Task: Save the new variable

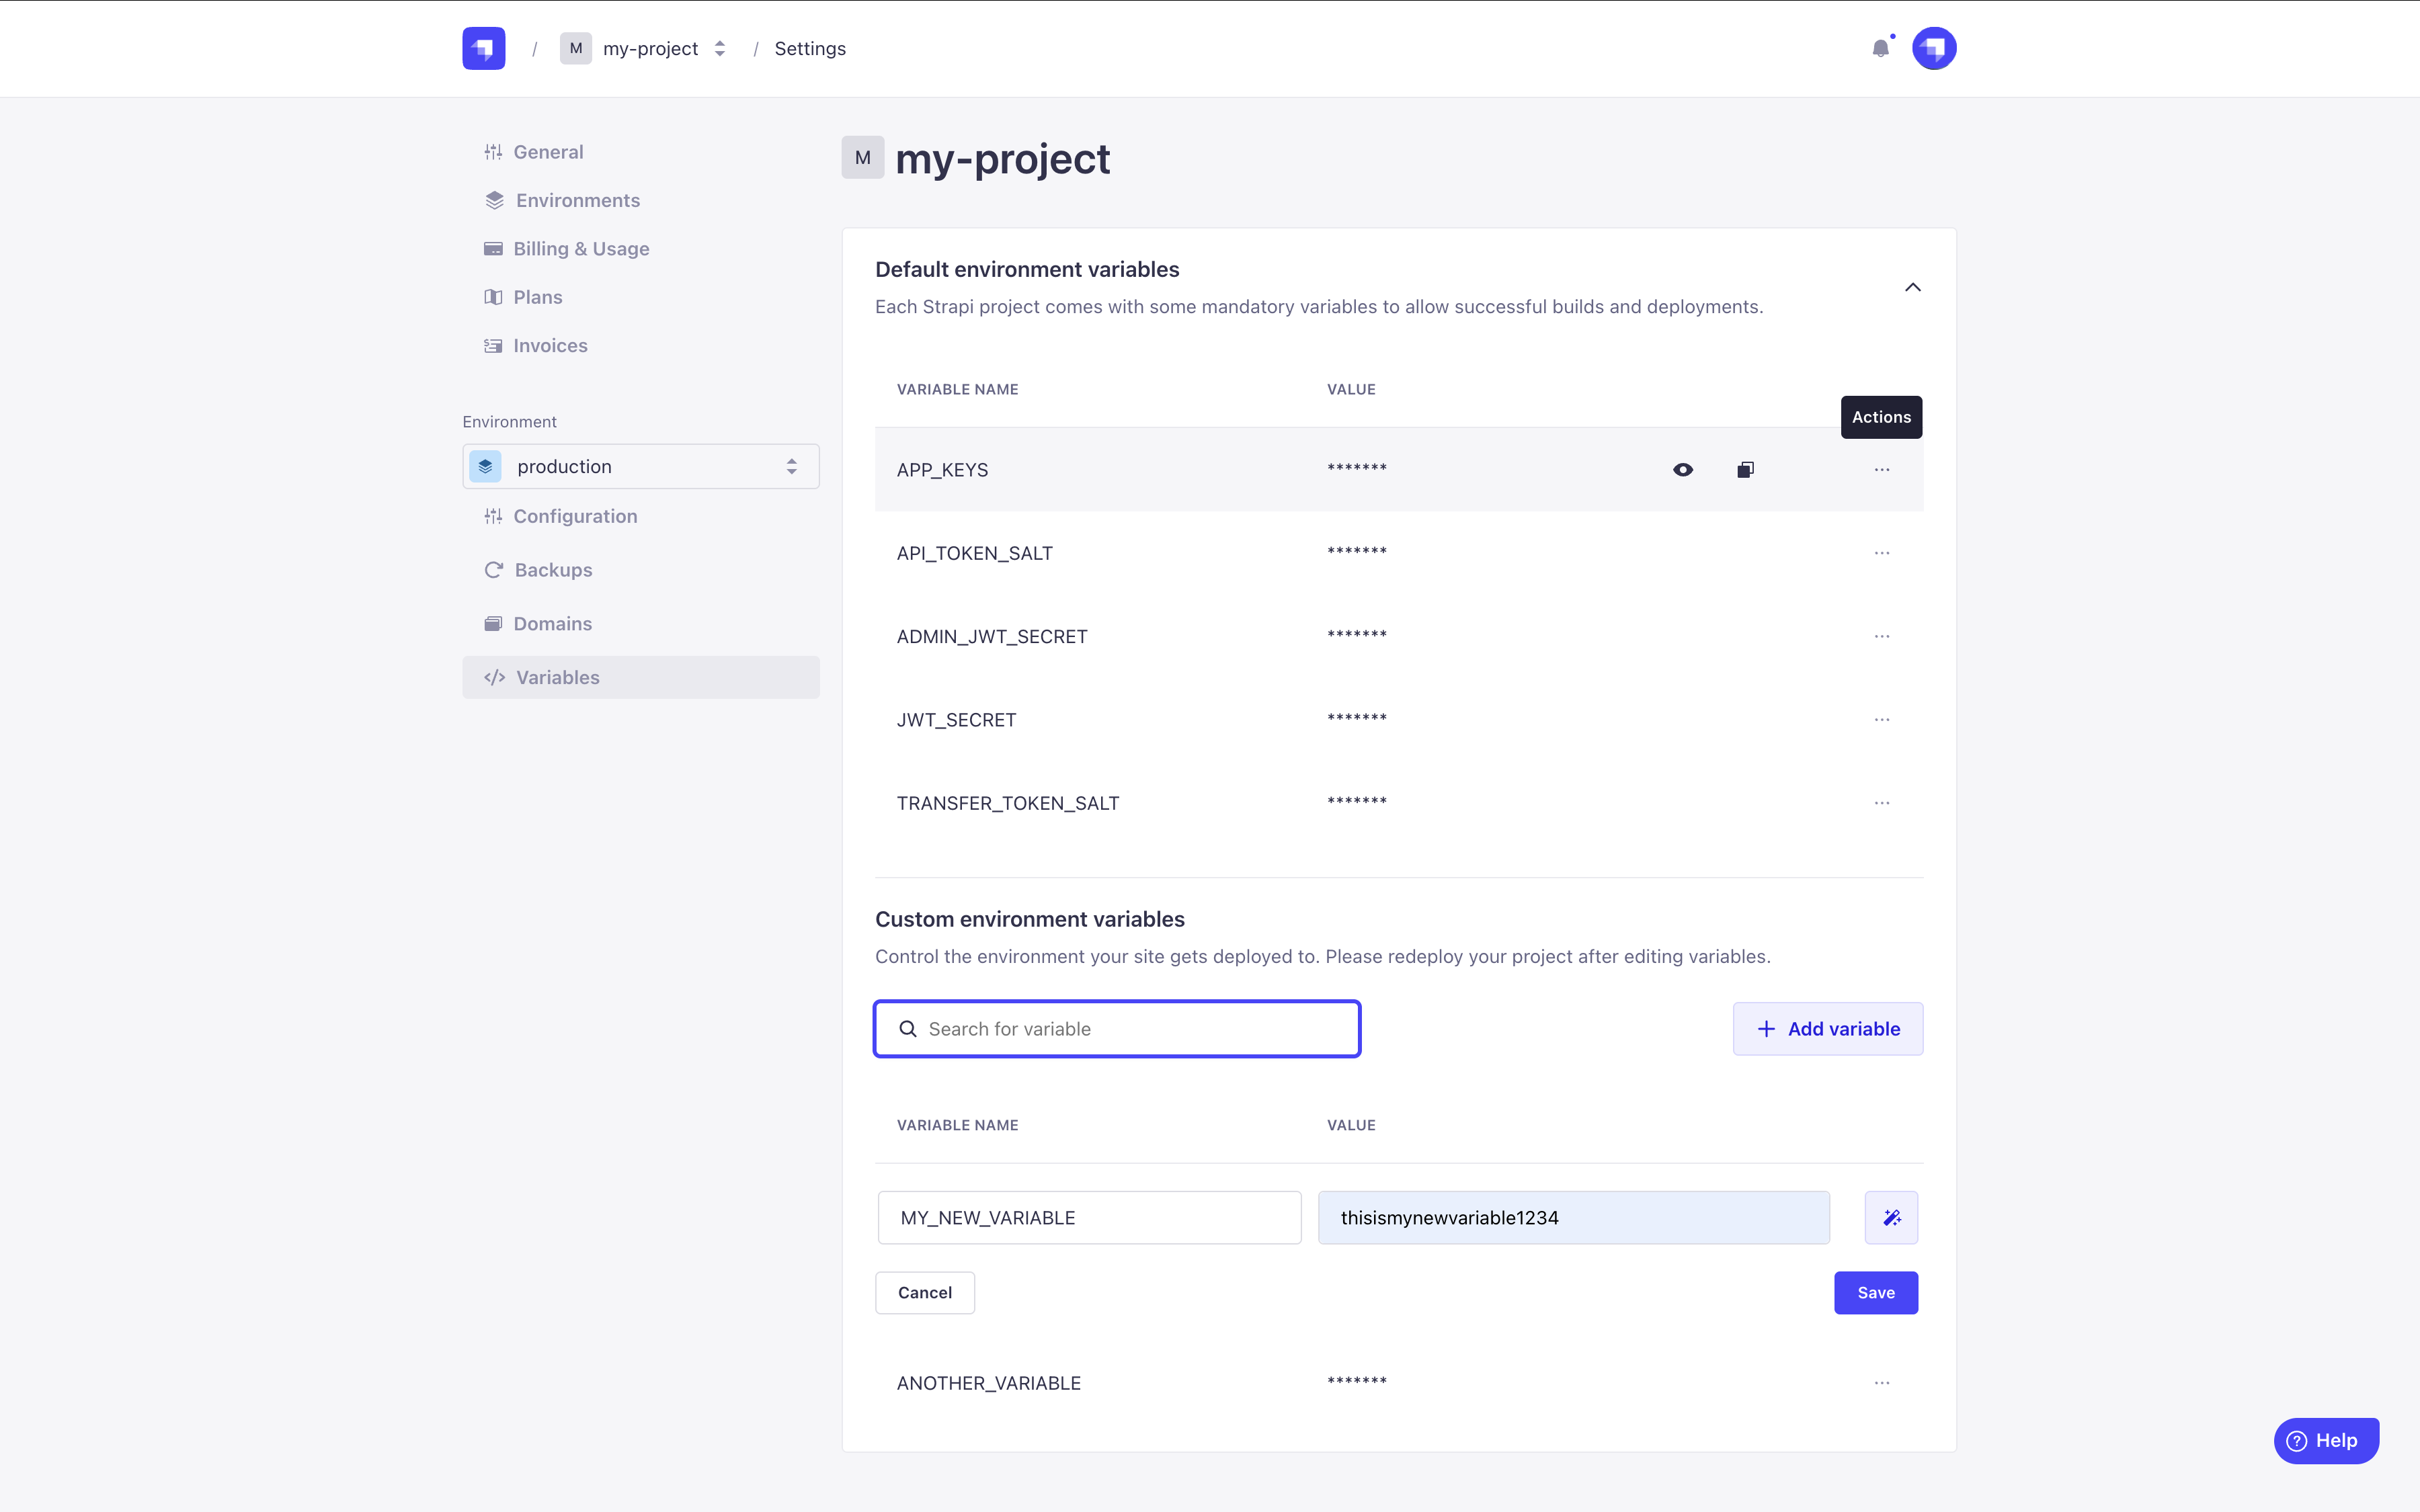Action: click(1875, 1292)
